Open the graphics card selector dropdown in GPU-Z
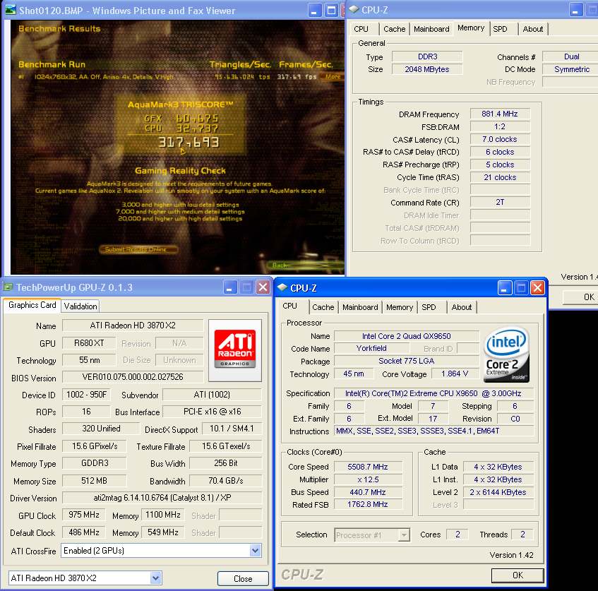Viewport: 598px width, 591px height. tap(155, 578)
